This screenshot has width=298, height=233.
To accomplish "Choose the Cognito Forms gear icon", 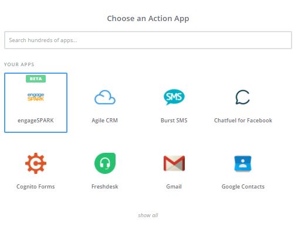I will (x=36, y=163).
